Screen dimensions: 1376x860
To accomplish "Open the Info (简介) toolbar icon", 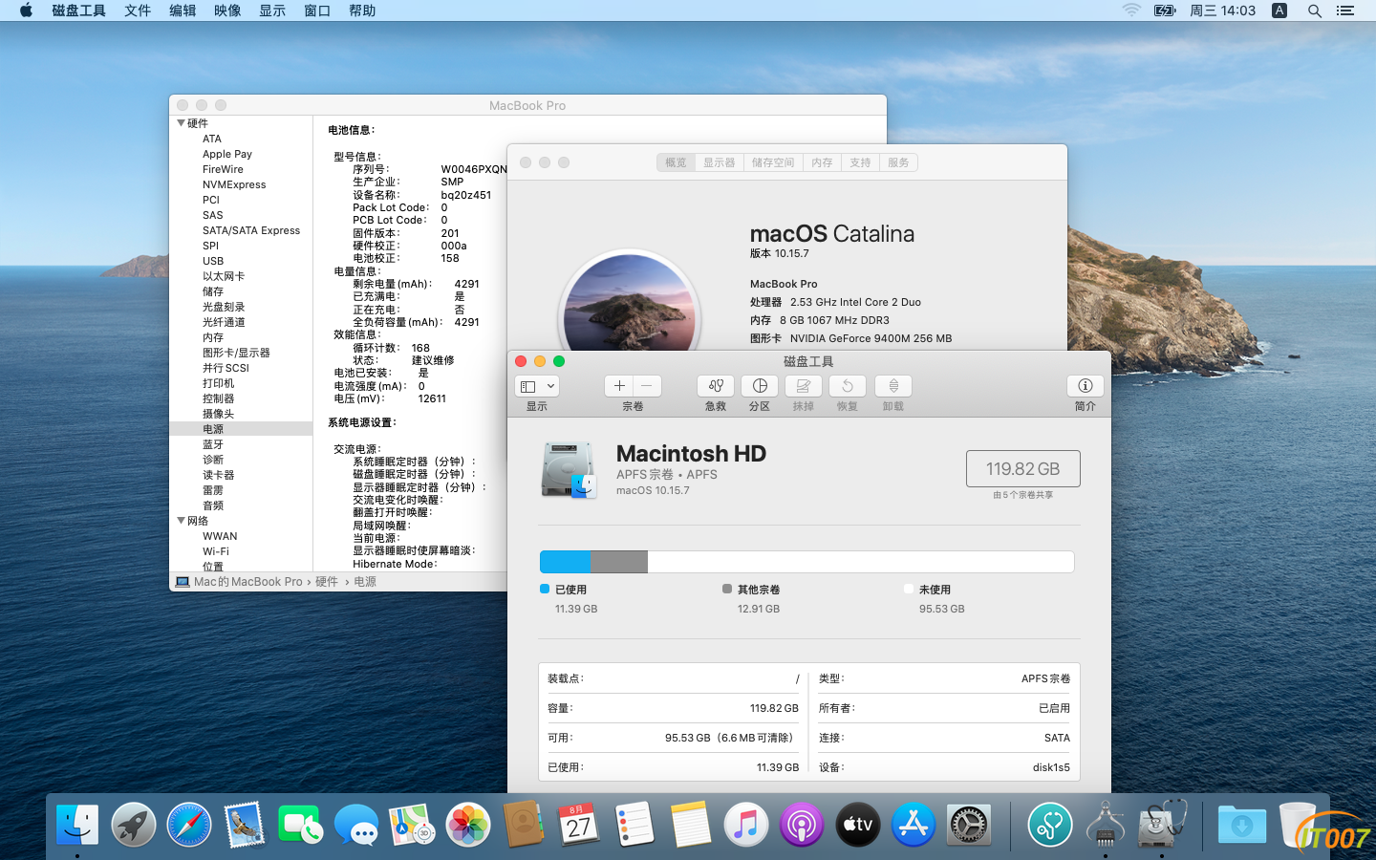I will [x=1086, y=385].
